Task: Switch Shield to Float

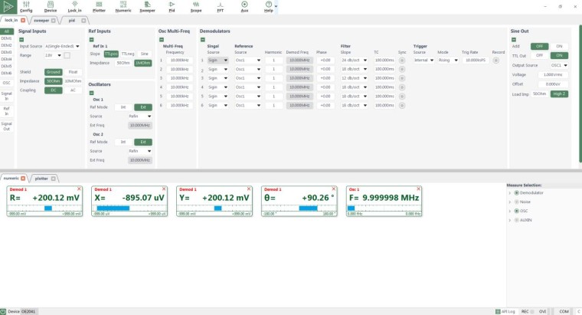Action: point(73,72)
